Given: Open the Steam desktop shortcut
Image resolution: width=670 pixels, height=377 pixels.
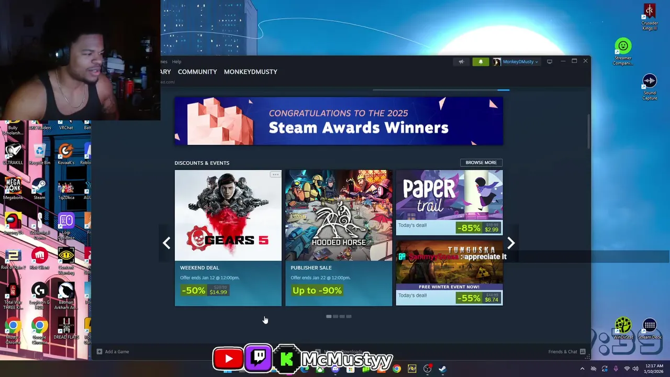Looking at the screenshot, I should 40,189.
